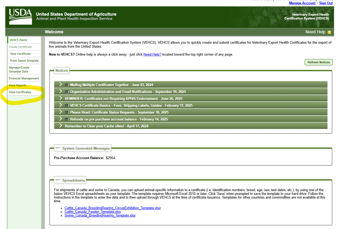Collapse the Spreadsheets section
The image size is (338, 229).
click(58, 180)
